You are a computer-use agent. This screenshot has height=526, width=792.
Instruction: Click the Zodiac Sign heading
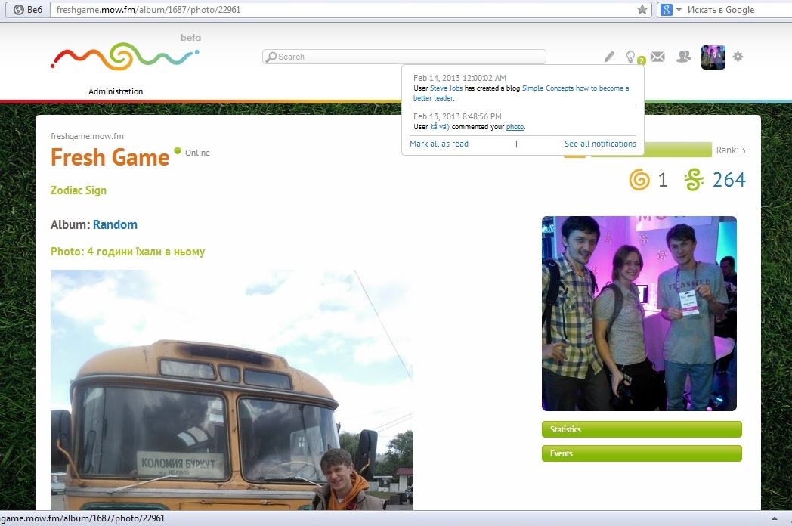pyautogui.click(x=79, y=190)
